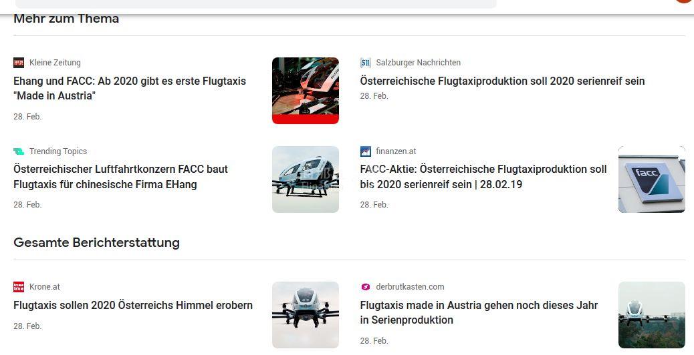Screen dimensions: 694x355
Task: Click the derbrutkasten.com pink favicon
Action: click(365, 287)
